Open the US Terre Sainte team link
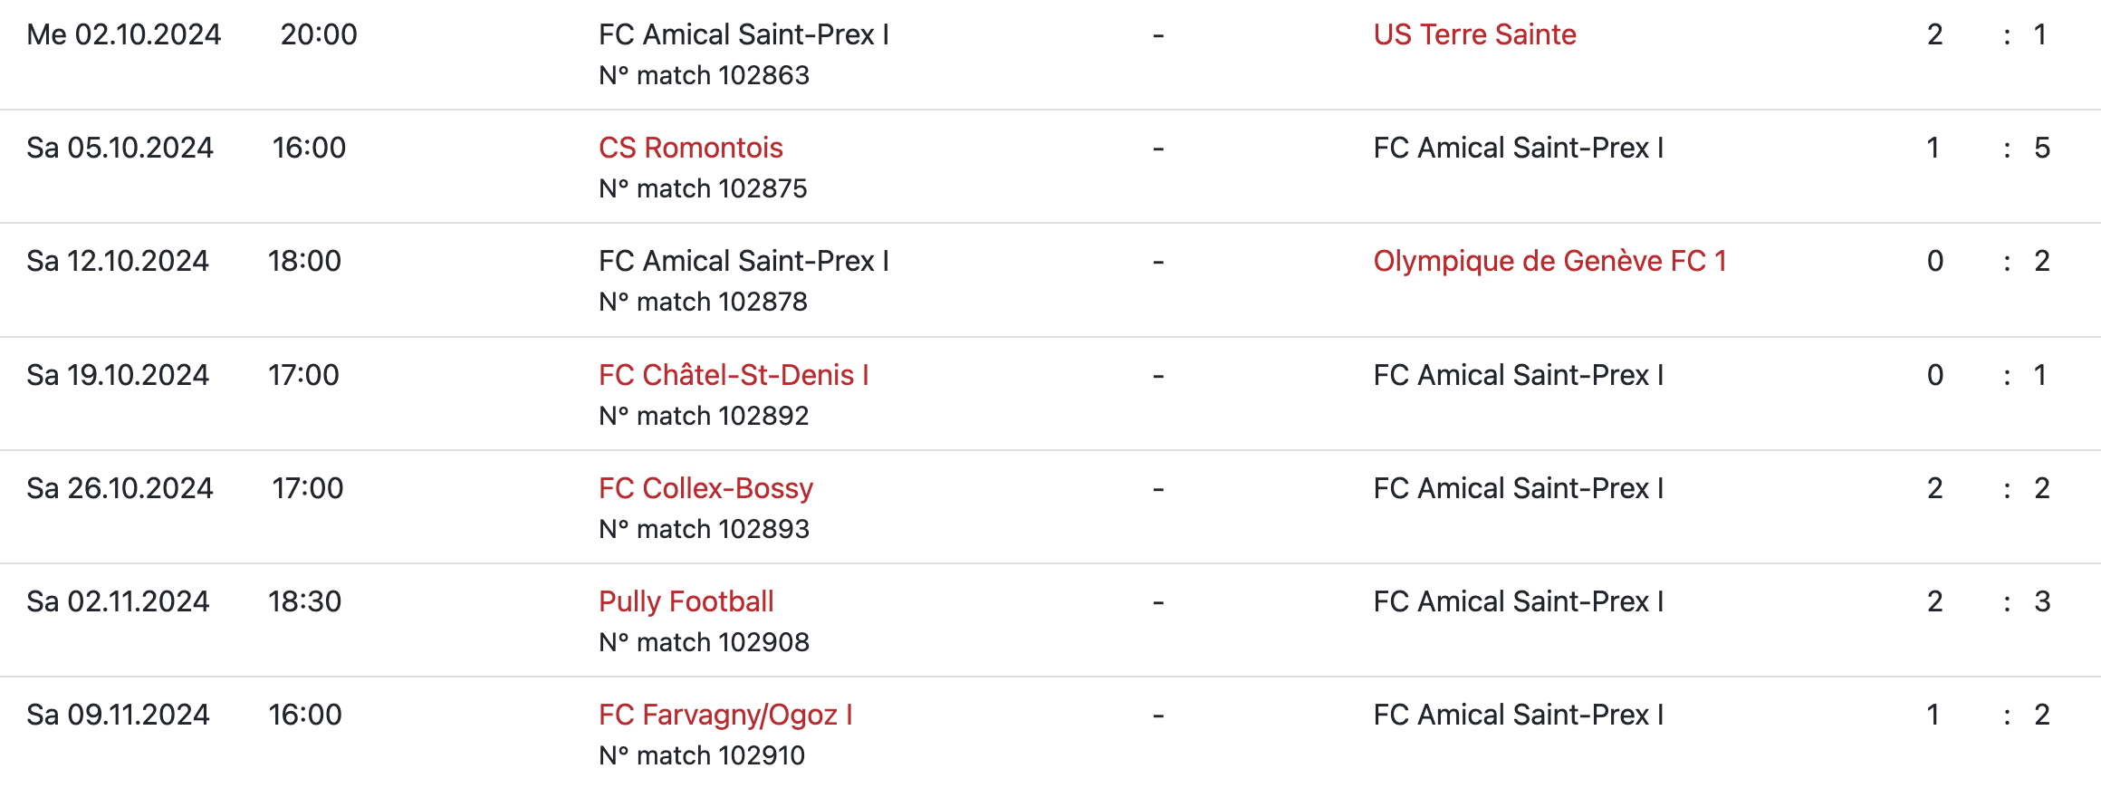Viewport: 2101px width, 788px height. (x=1474, y=34)
